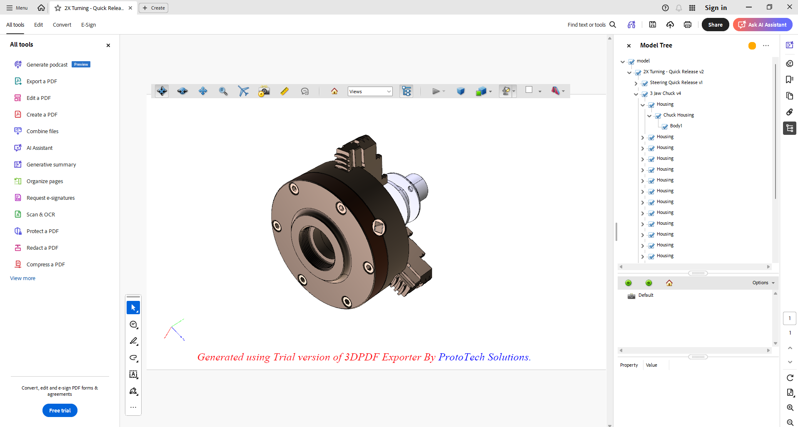Add a 3D comment
Screen dimensions: 798x427
(305, 91)
